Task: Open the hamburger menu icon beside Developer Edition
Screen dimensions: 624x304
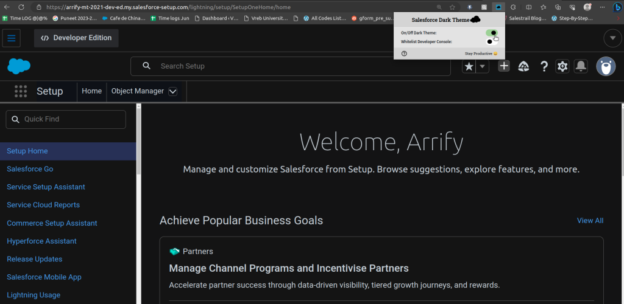Action: 11,38
